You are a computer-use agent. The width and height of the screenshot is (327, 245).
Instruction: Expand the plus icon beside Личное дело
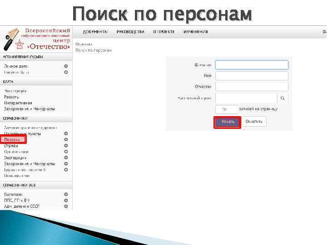(66, 66)
